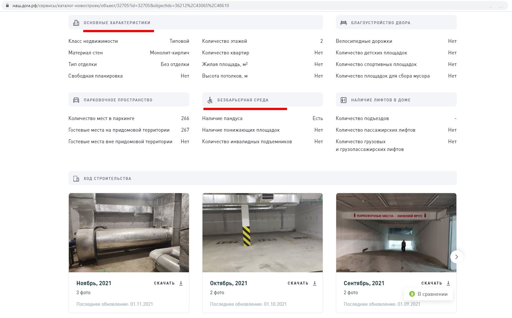Click the car icon beside Парковочное пространство
This screenshot has width=512, height=318.
76,100
